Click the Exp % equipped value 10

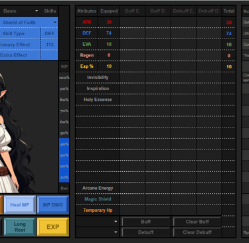(x=109, y=66)
